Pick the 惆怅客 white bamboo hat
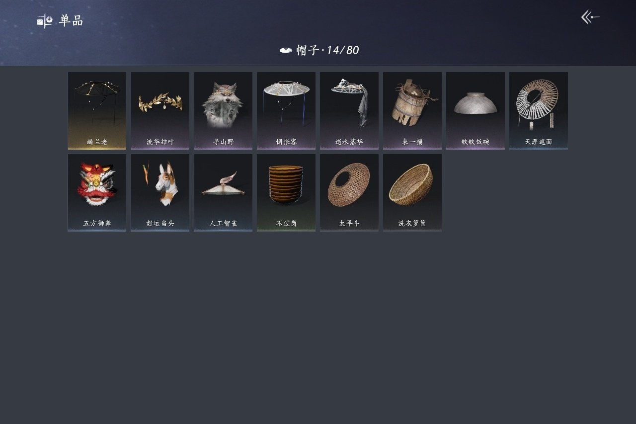The image size is (636, 424). pos(286,111)
